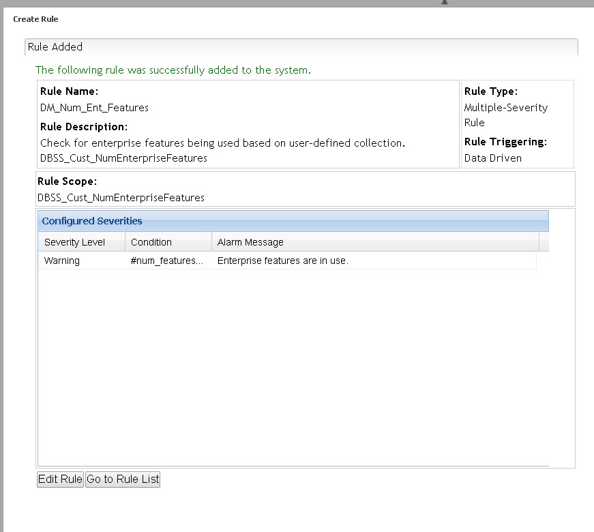The height and width of the screenshot is (532, 594).
Task: Click the #num_features condition cell
Action: (x=167, y=261)
